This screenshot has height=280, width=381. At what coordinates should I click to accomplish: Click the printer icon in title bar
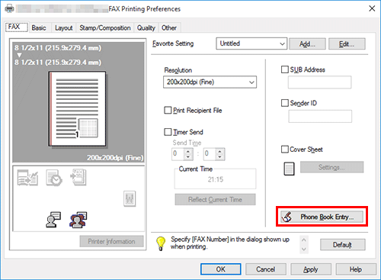(x=10, y=9)
